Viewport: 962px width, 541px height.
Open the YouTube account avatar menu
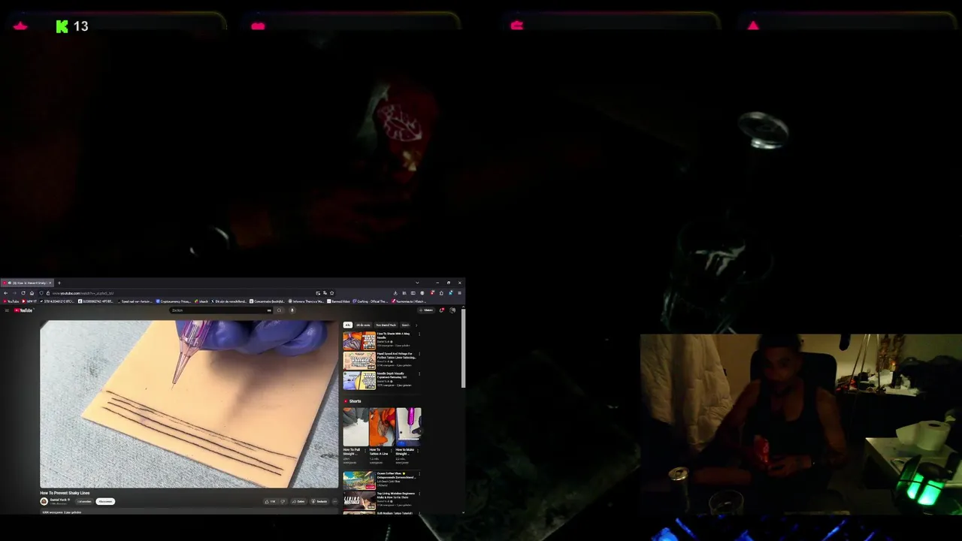pos(452,310)
